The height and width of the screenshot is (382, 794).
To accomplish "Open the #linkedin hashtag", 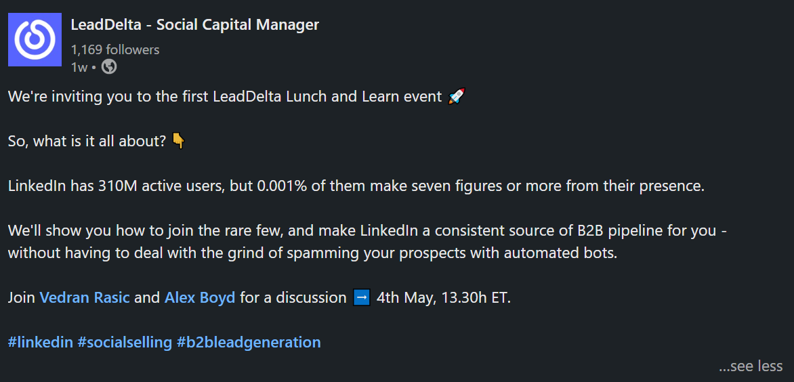I will [41, 343].
